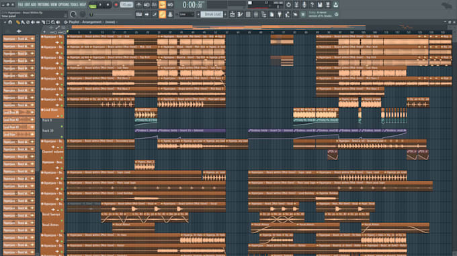
Task: Click the question mark help icon
Action: point(312,5)
